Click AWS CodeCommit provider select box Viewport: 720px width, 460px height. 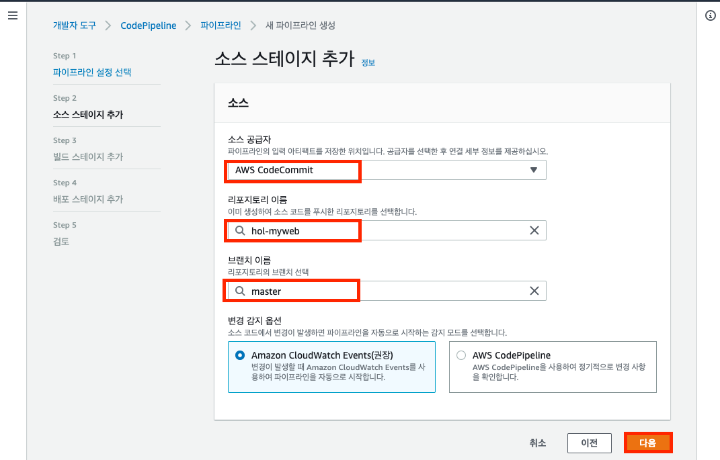(387, 170)
